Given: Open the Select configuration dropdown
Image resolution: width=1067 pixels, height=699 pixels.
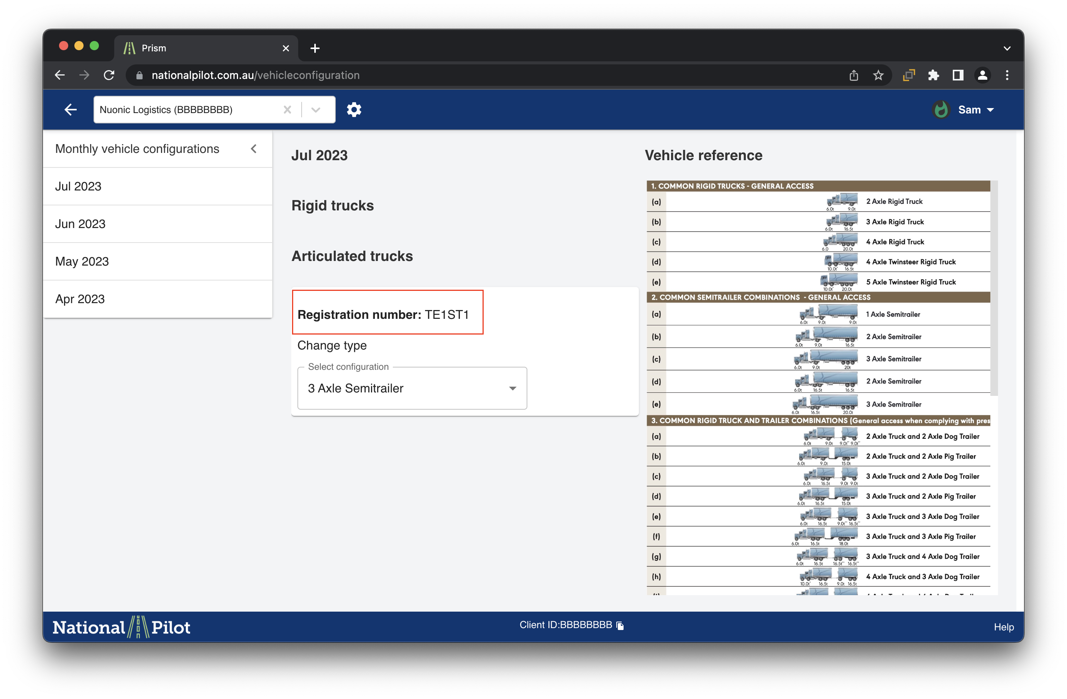Looking at the screenshot, I should (x=412, y=388).
